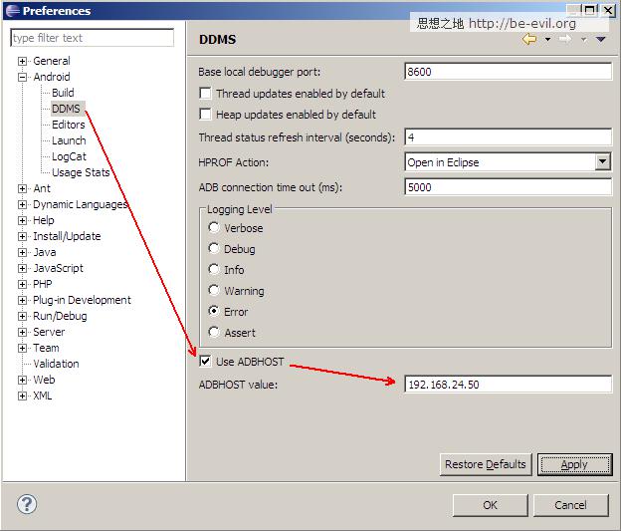Select the Plug-in Development tree label
This screenshot has height=531, width=621.
pyautogui.click(x=82, y=300)
